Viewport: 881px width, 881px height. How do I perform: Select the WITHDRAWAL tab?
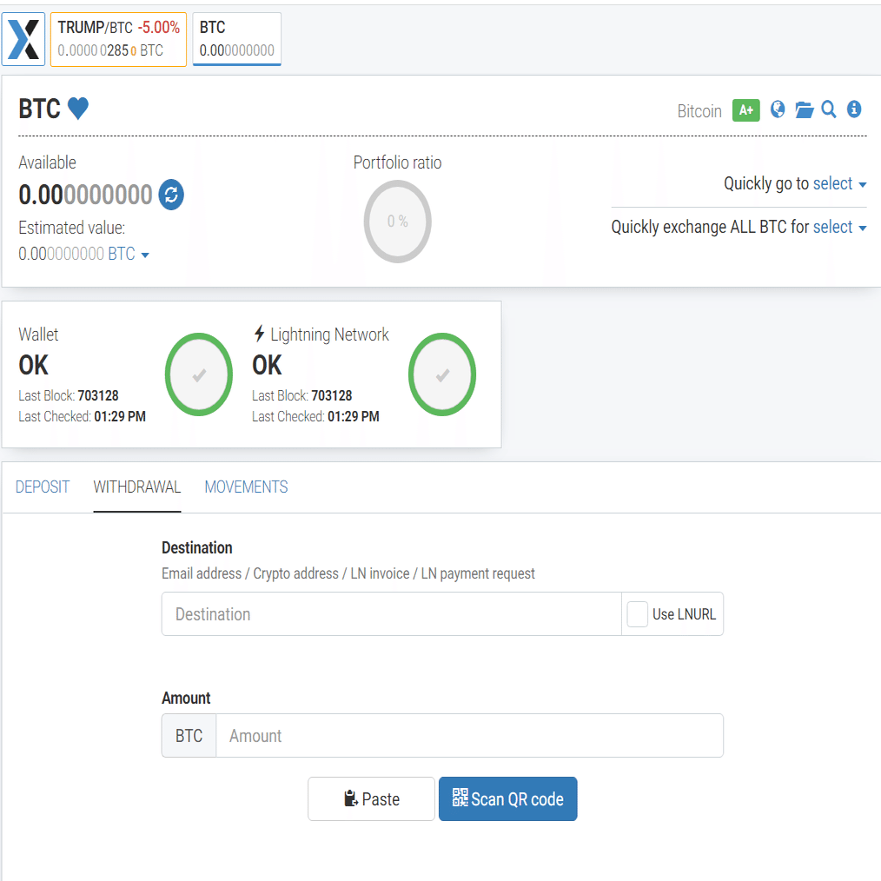pos(137,487)
